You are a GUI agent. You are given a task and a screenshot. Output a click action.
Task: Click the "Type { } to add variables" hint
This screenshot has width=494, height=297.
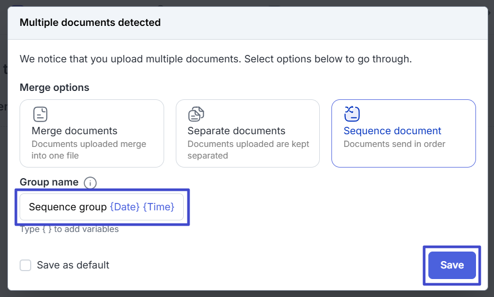(x=69, y=229)
